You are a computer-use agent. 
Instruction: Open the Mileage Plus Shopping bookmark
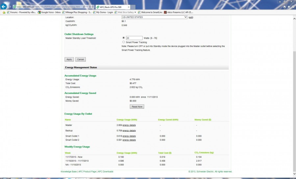click(79, 12)
